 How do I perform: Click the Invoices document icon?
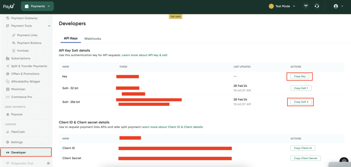(x=14, y=51)
